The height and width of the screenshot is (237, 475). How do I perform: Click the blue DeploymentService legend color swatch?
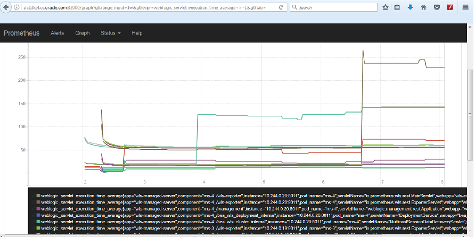coord(38,215)
